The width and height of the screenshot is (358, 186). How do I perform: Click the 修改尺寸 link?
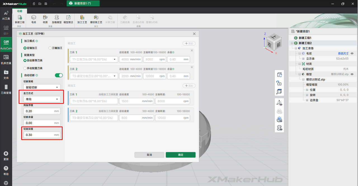pyautogui.click(x=343, y=53)
